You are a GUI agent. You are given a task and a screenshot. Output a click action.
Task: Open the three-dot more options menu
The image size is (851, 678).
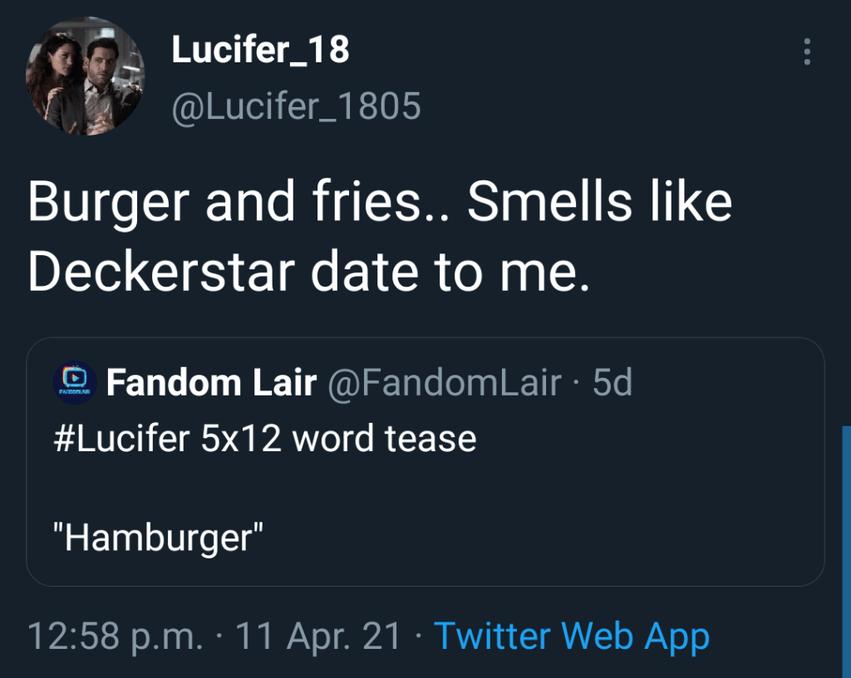807,52
